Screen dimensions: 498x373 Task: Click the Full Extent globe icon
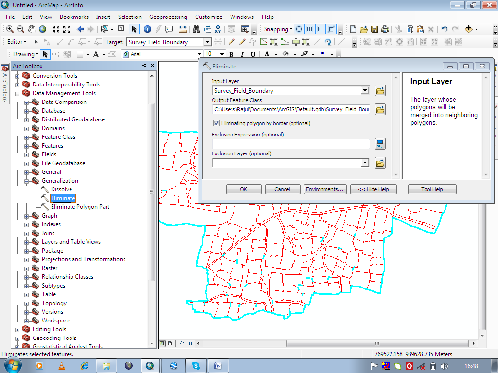[x=43, y=29]
